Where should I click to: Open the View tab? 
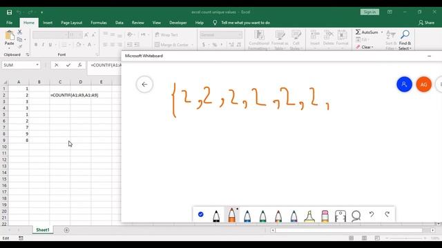[x=157, y=23]
